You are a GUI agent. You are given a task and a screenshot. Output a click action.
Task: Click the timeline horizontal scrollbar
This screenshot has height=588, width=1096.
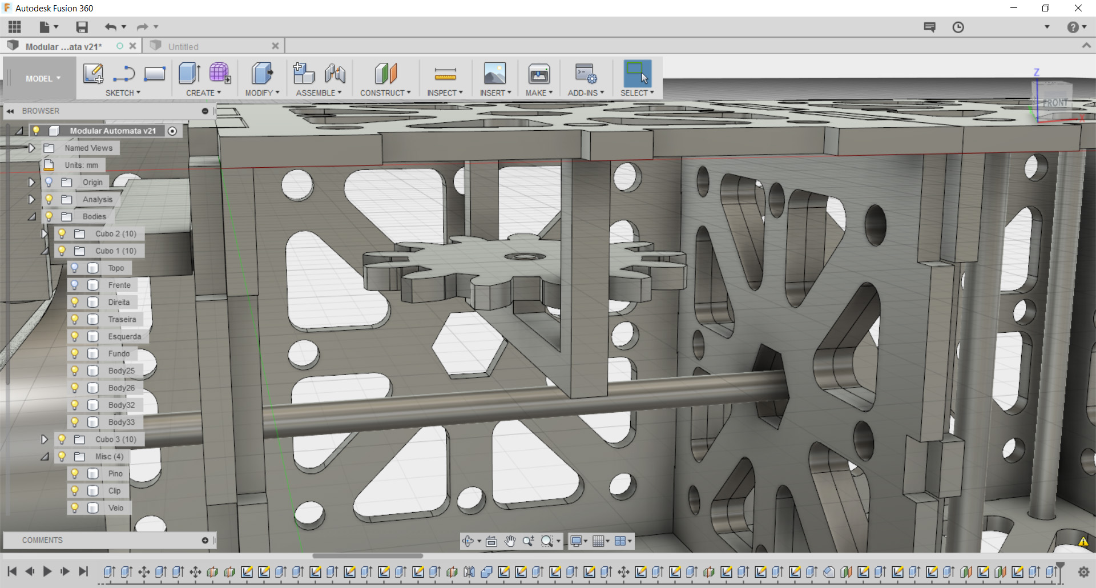(x=368, y=555)
